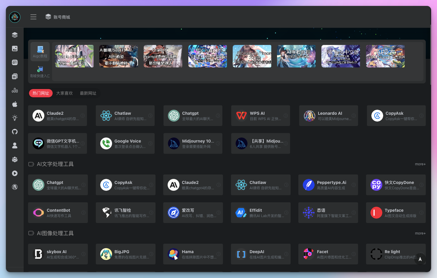This screenshot has height=278, width=437.
Task: Open the paw icon in sidebar
Action: (x=15, y=159)
